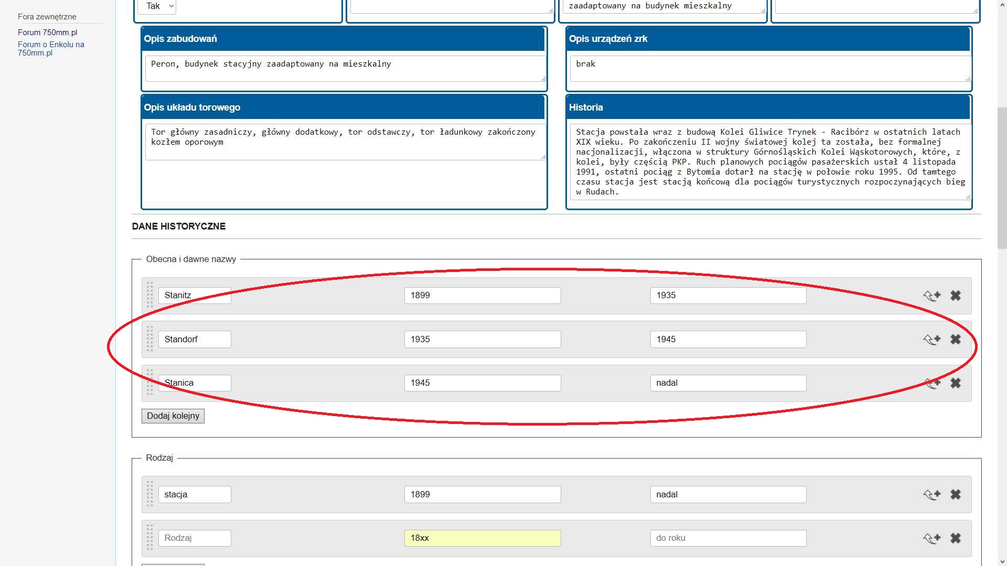The width and height of the screenshot is (1007, 566).
Task: Click the 'do roku' empty field
Action: coord(728,538)
